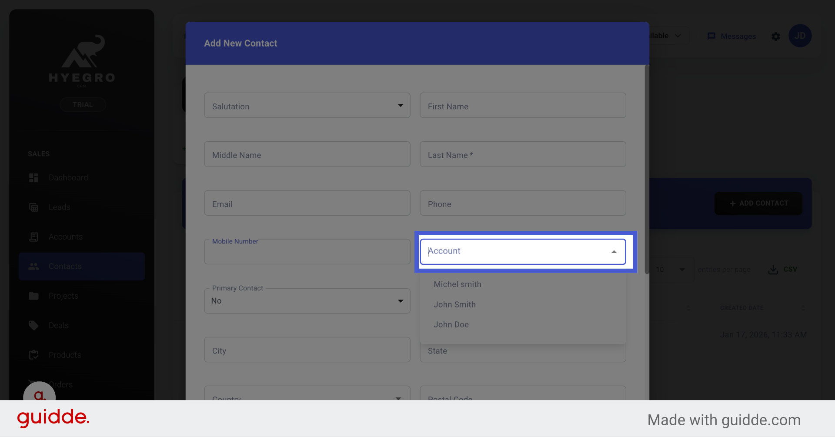The image size is (835, 437).
Task: Select the Dashboard icon in the sidebar
Action: pyautogui.click(x=33, y=177)
